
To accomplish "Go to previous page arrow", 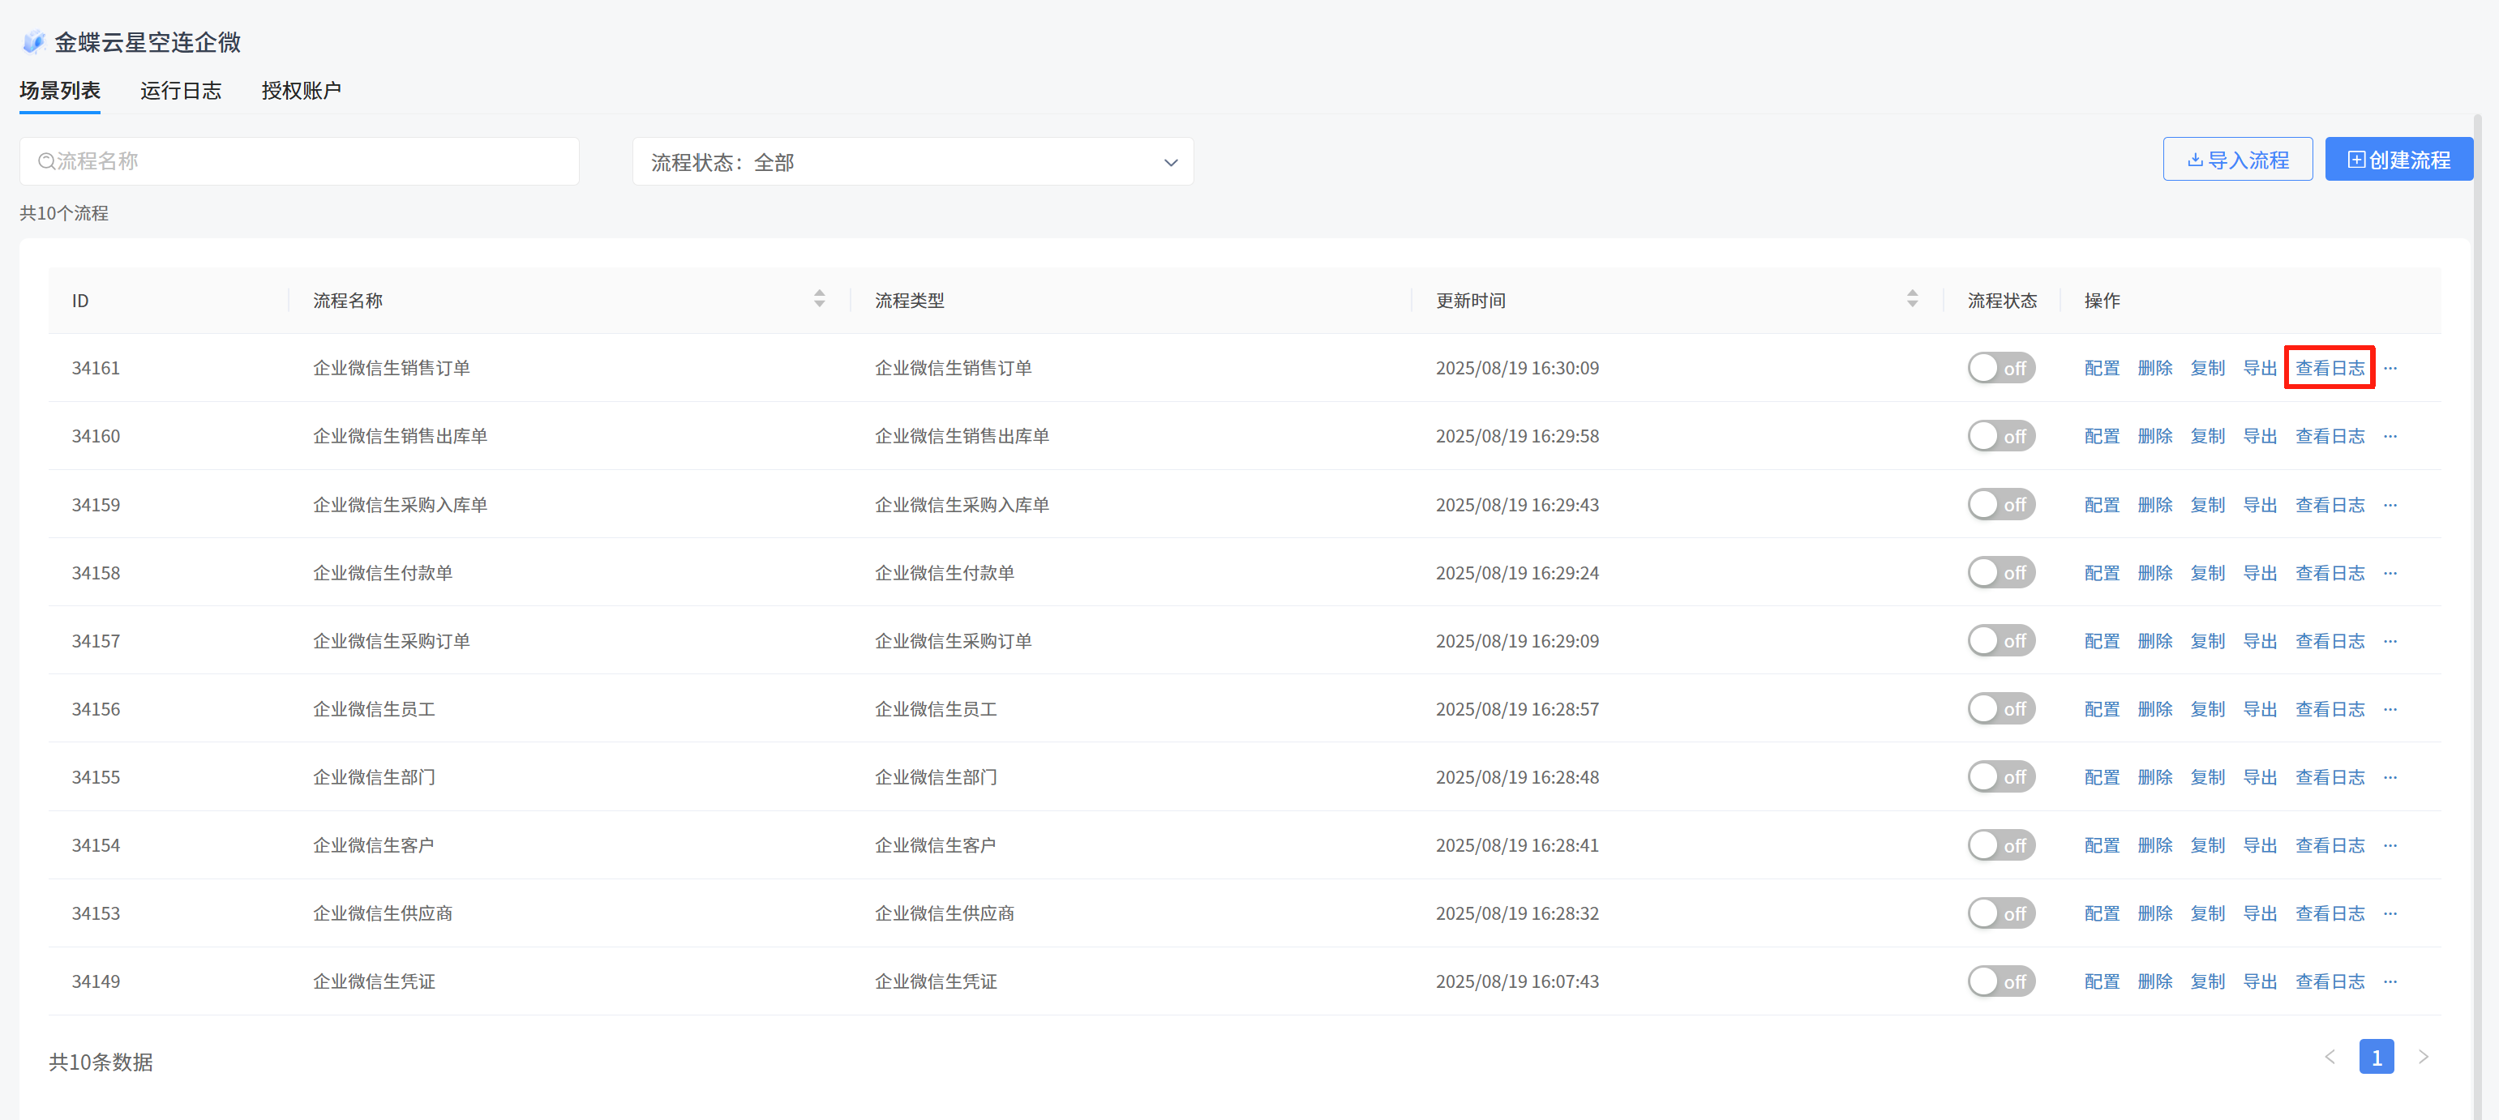I will tap(2330, 1057).
